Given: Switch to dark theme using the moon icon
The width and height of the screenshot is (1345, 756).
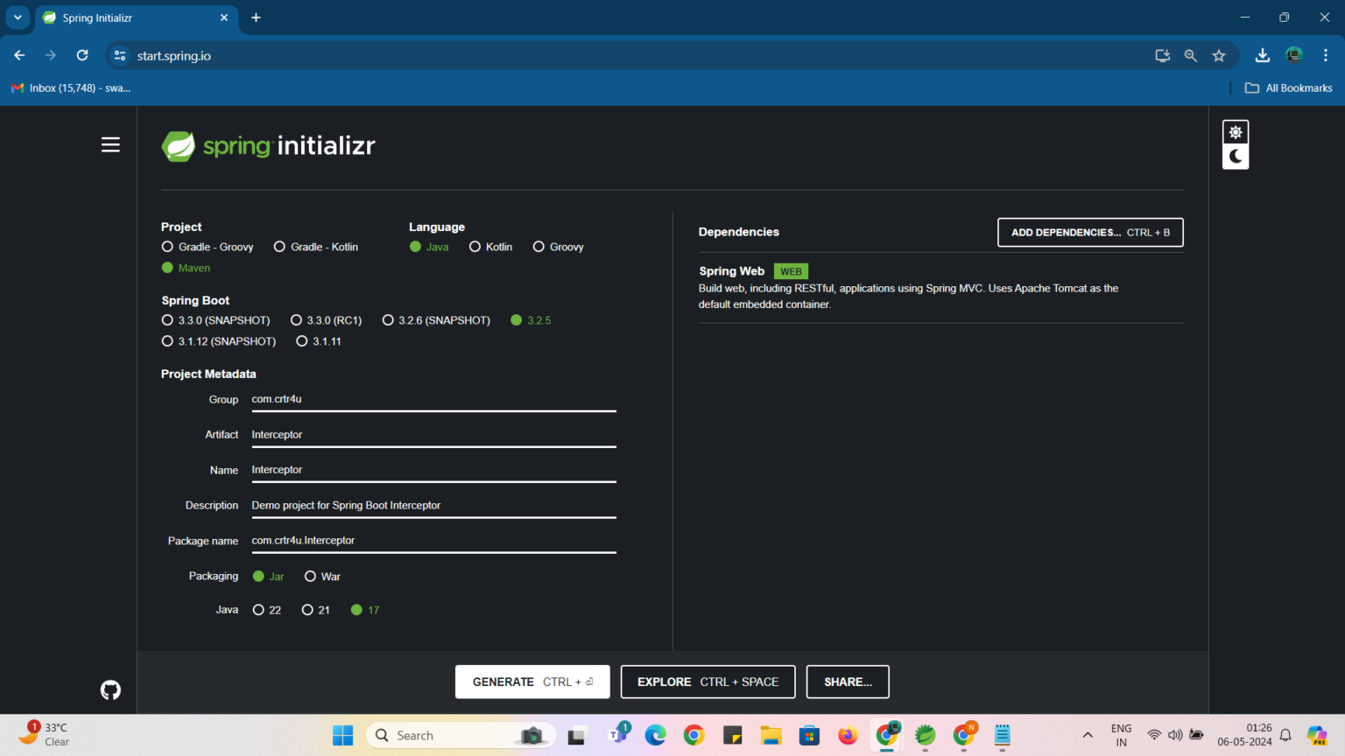Looking at the screenshot, I should [x=1235, y=157].
